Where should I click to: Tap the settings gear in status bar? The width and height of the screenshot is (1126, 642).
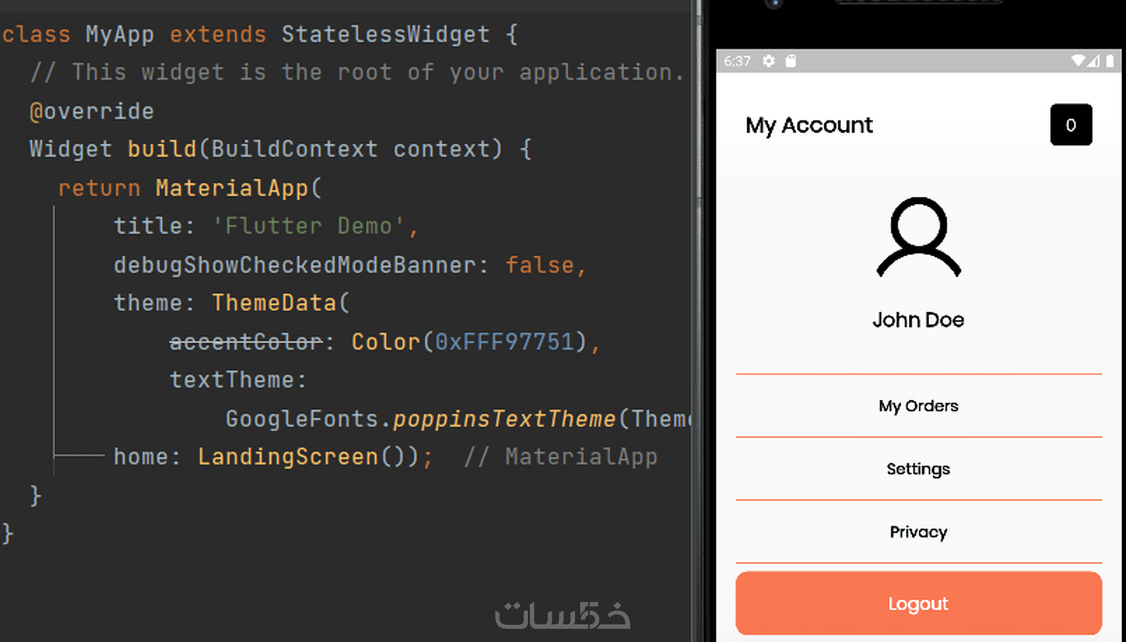pyautogui.click(x=768, y=61)
